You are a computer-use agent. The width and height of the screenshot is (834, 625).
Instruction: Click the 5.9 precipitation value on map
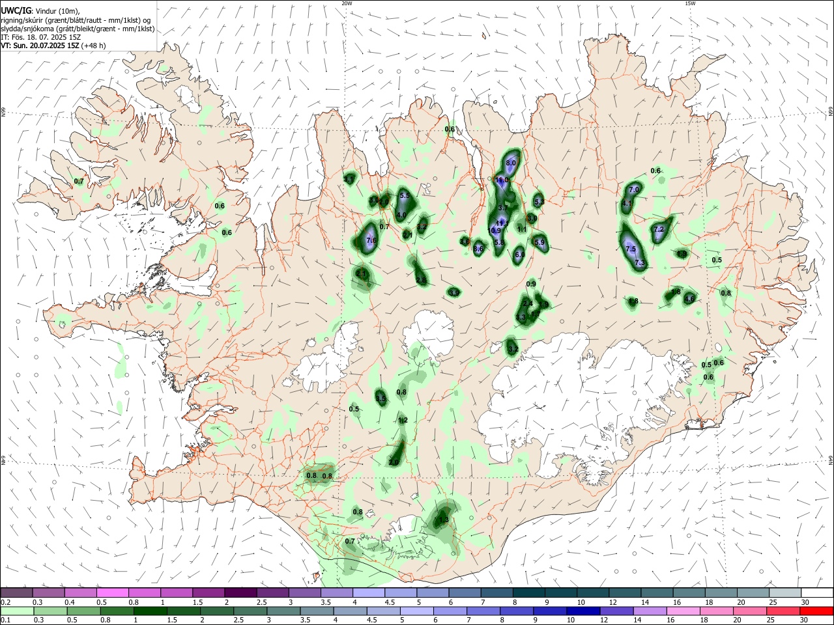(x=539, y=242)
